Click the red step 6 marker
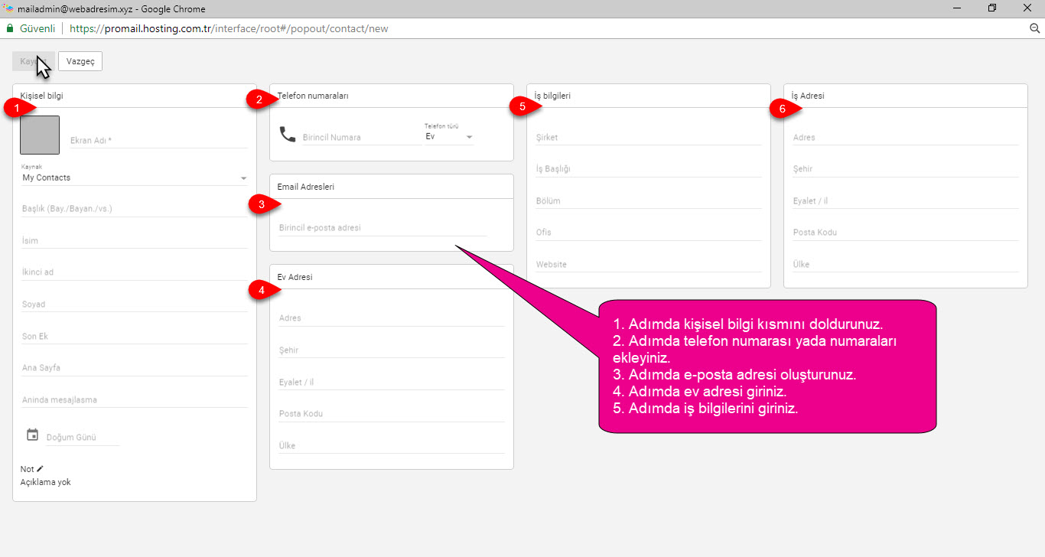 (782, 109)
